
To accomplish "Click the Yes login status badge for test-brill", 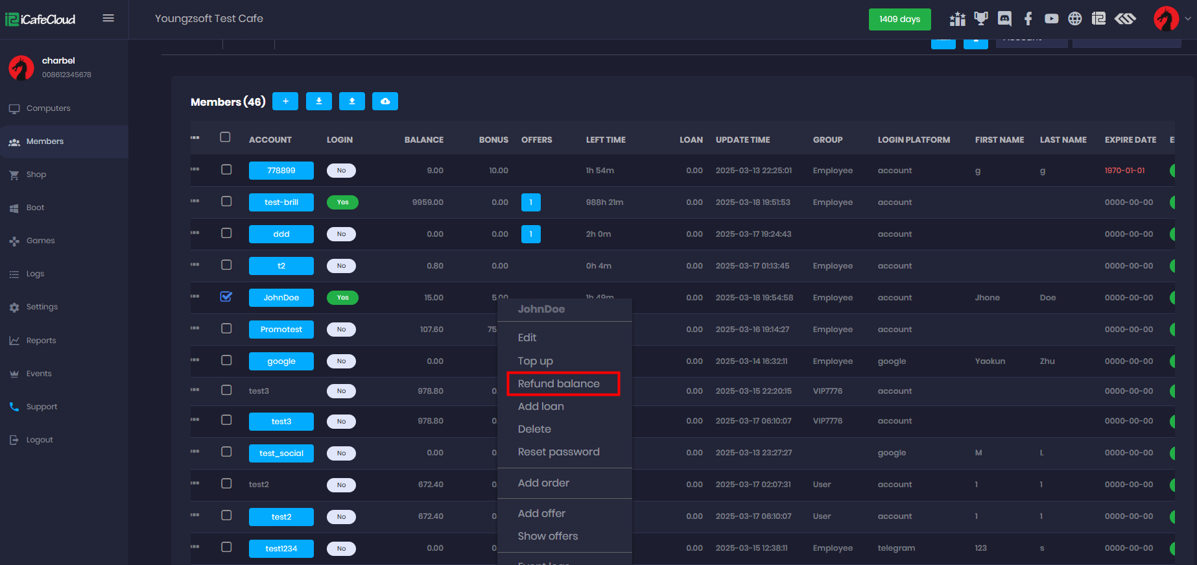I will click(x=342, y=202).
